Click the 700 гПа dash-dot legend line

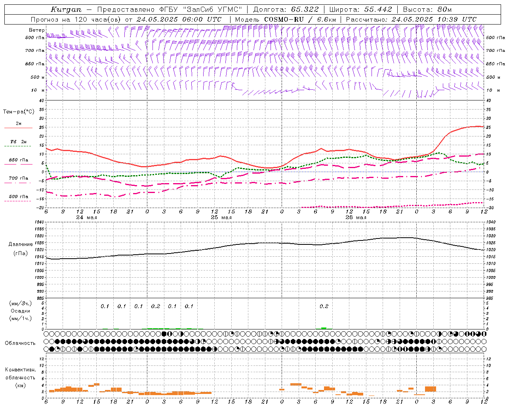point(17,183)
